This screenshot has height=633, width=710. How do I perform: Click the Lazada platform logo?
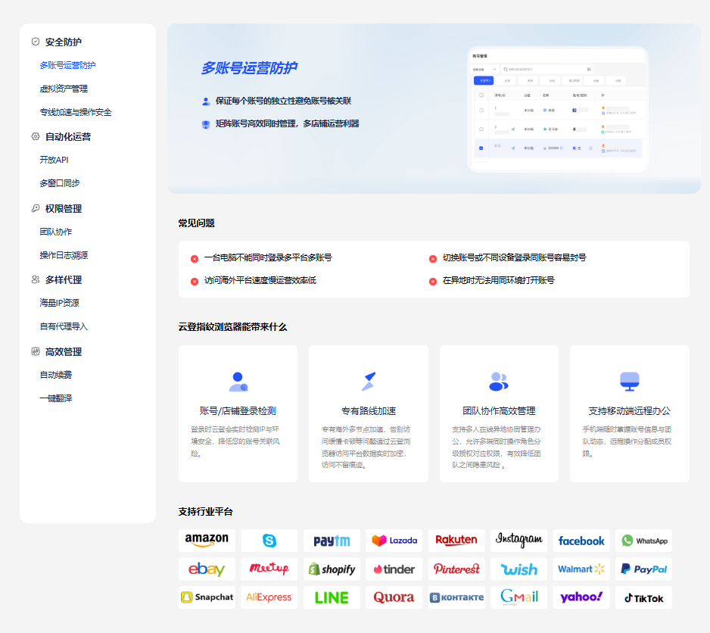coord(394,540)
